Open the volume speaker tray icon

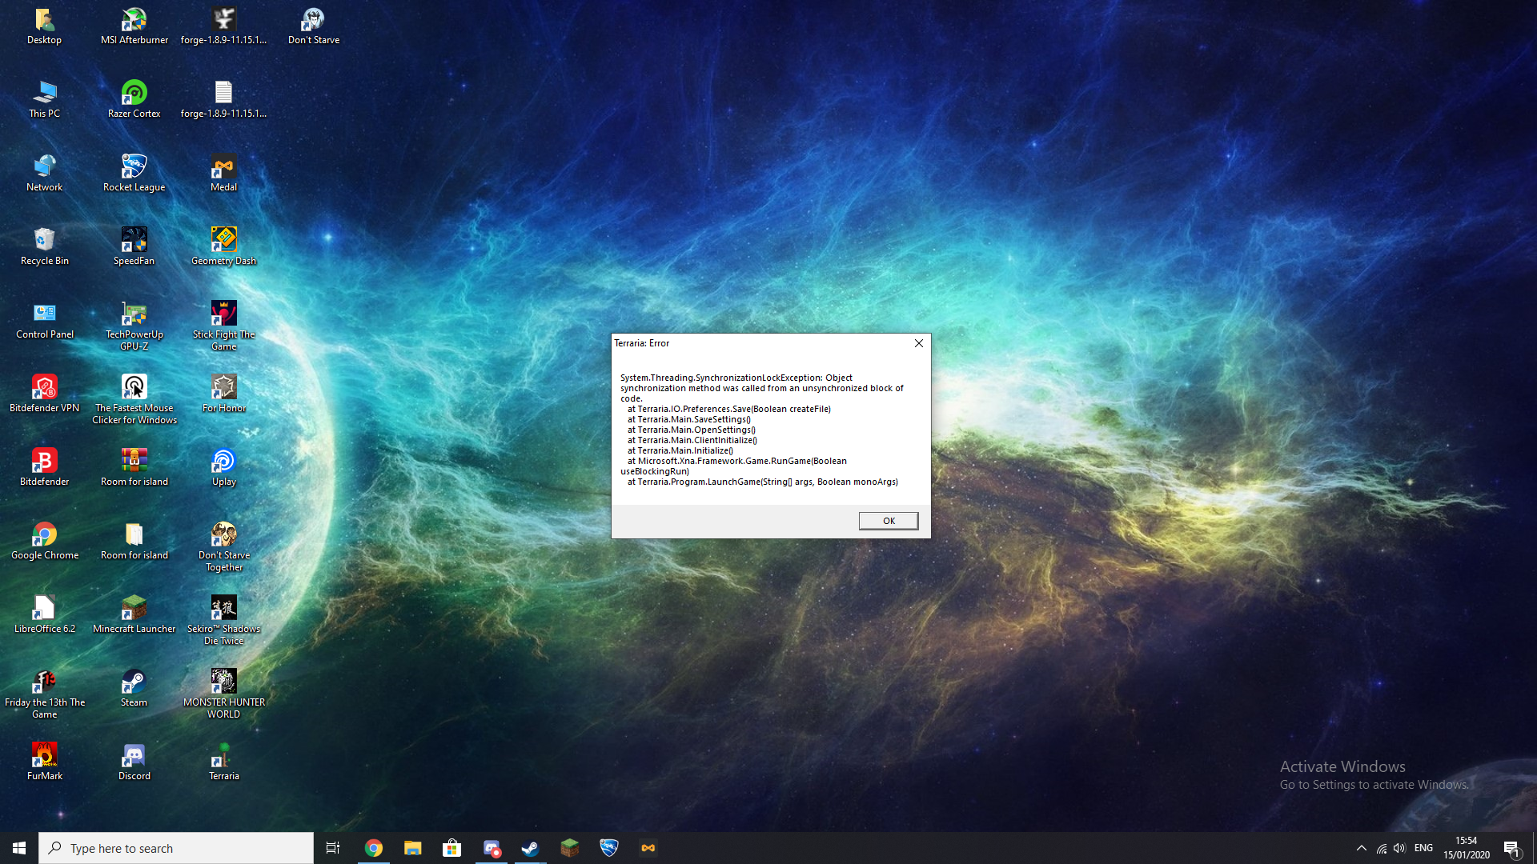point(1399,848)
